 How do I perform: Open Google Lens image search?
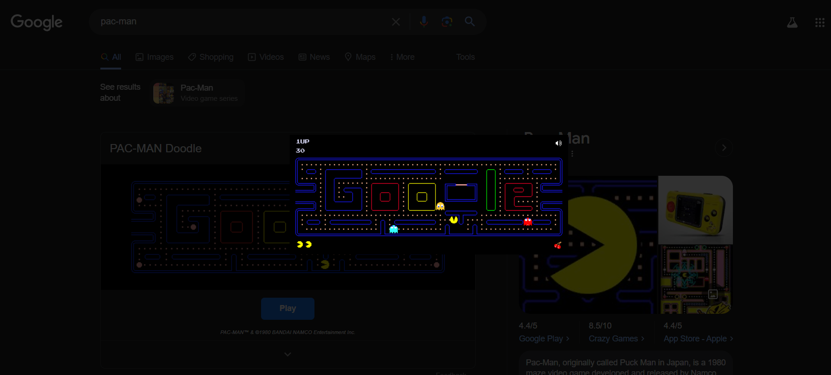(447, 22)
